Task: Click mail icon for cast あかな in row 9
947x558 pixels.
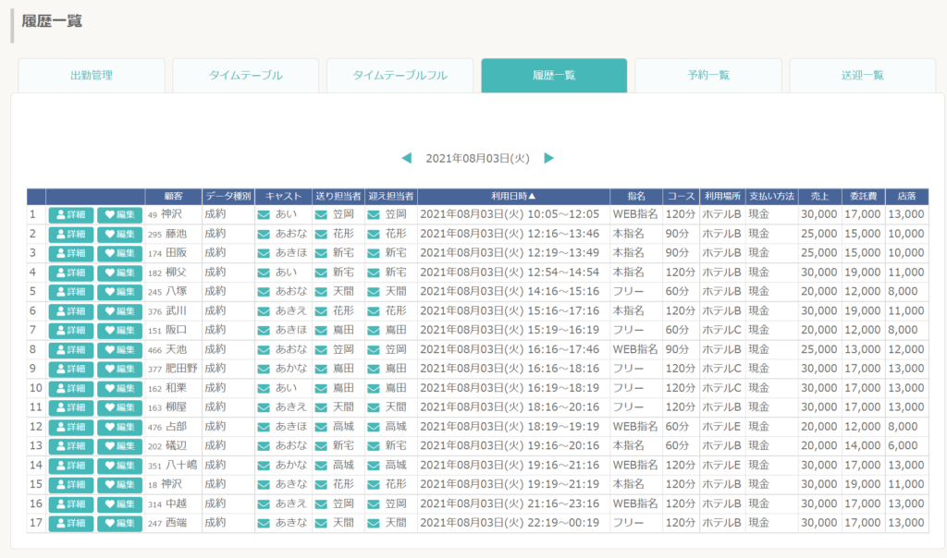Action: 264,370
